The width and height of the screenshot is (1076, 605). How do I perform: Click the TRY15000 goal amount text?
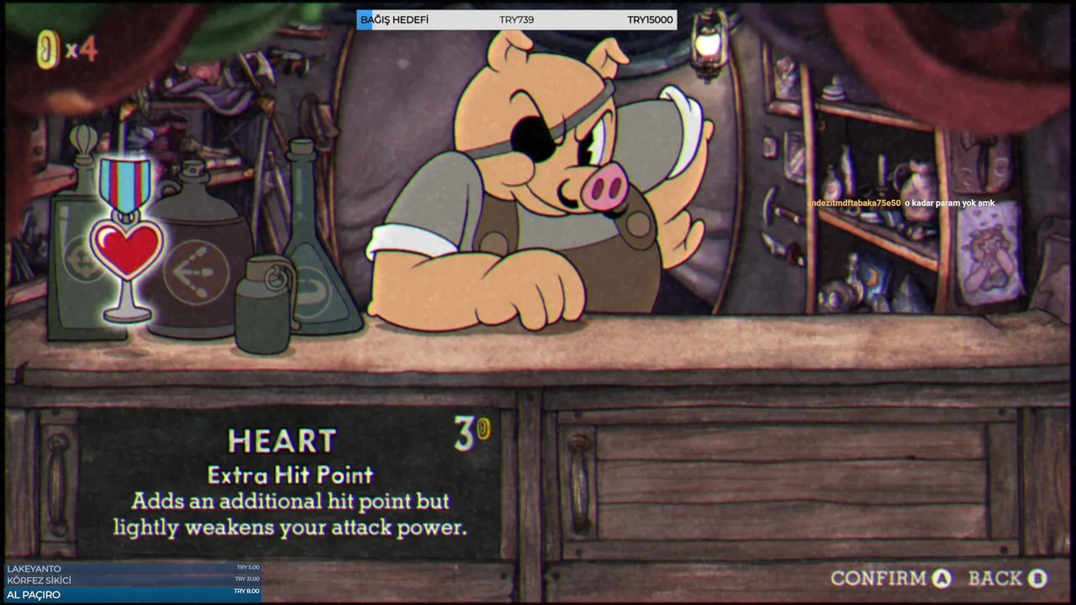tap(650, 19)
